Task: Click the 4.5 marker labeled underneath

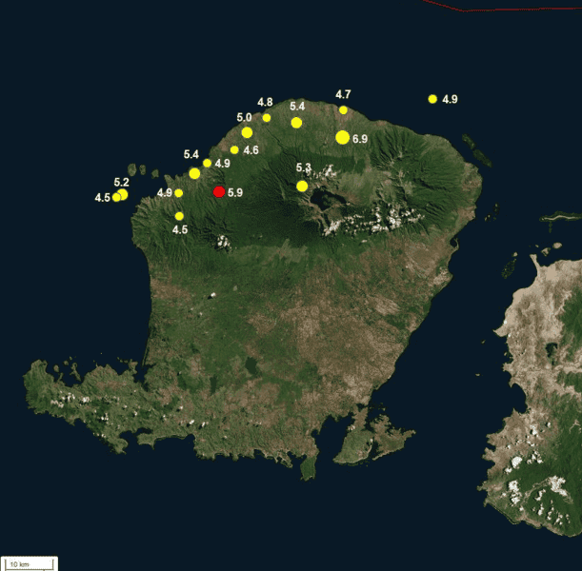Action: 179,216
